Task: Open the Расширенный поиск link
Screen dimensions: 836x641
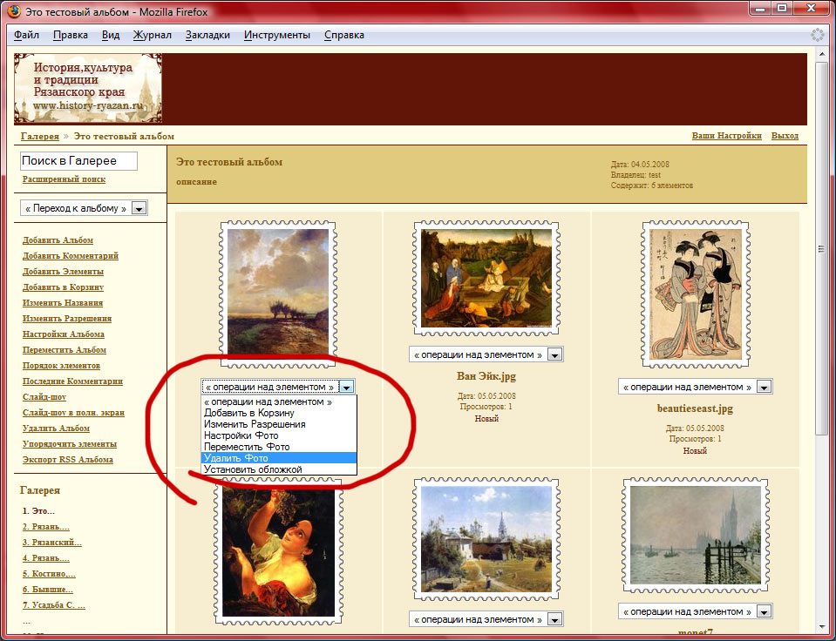Action: 64,179
